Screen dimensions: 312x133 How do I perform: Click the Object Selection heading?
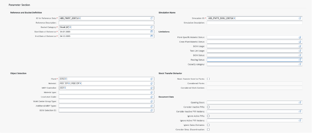(x=18, y=73)
